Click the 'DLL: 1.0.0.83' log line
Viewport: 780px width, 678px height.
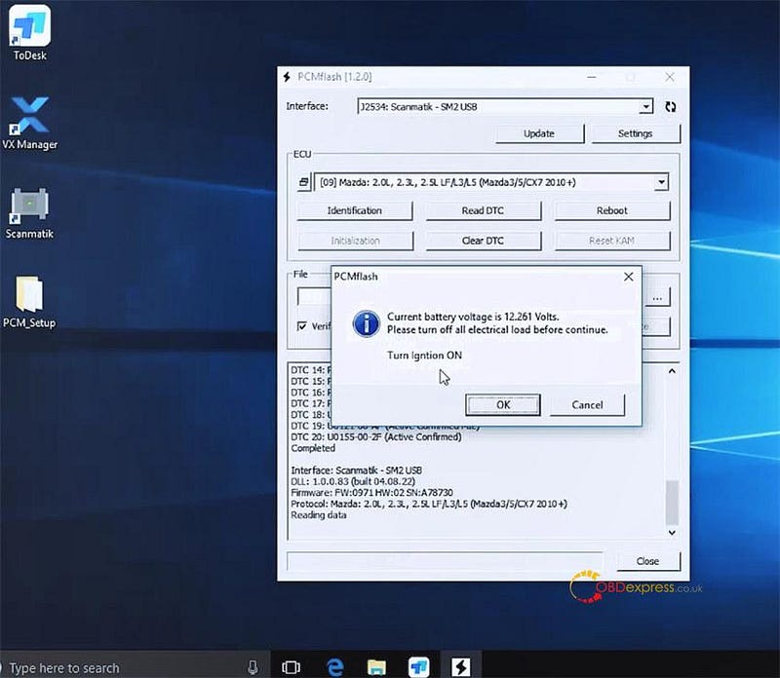(x=353, y=481)
